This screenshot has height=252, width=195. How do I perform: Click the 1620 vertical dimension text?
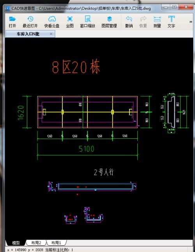click(x=21, y=113)
